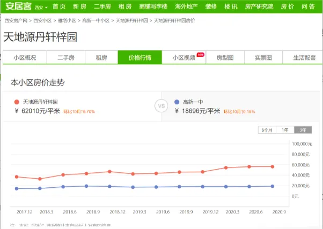Open 房产研究院 navigation item
Image resolution: width=323 pixels, height=229 pixels.
tap(259, 6)
